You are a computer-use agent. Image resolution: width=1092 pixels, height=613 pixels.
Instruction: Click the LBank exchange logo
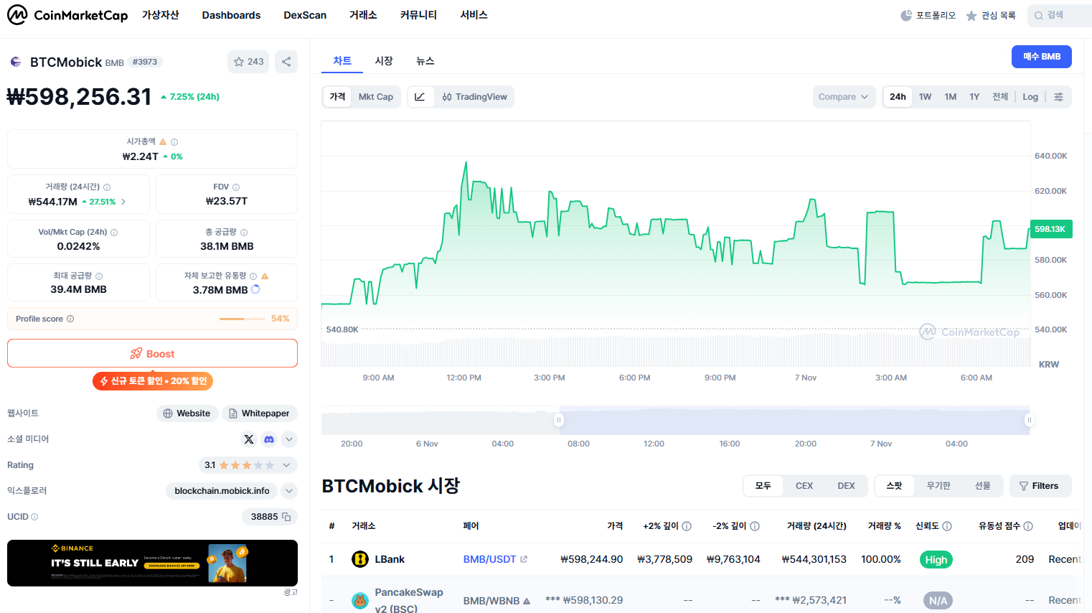click(360, 559)
